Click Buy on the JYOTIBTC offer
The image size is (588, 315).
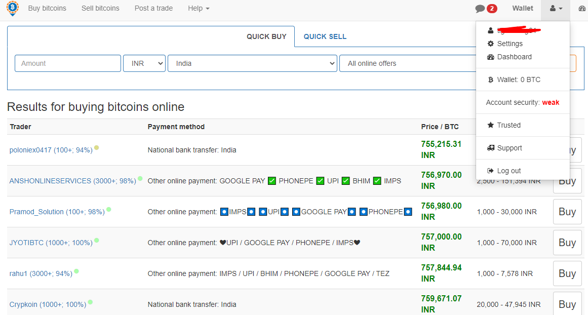tap(567, 243)
